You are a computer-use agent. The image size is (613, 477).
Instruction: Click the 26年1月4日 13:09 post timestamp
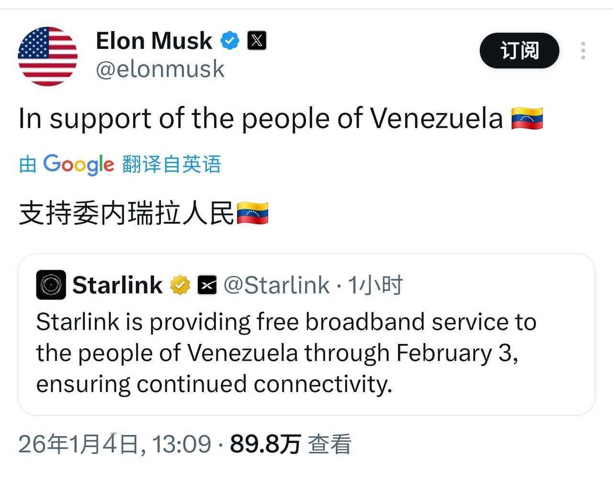[x=115, y=444]
